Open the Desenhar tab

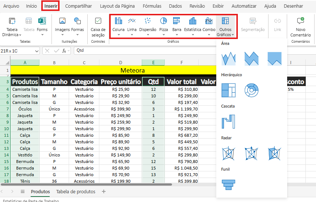293,6
